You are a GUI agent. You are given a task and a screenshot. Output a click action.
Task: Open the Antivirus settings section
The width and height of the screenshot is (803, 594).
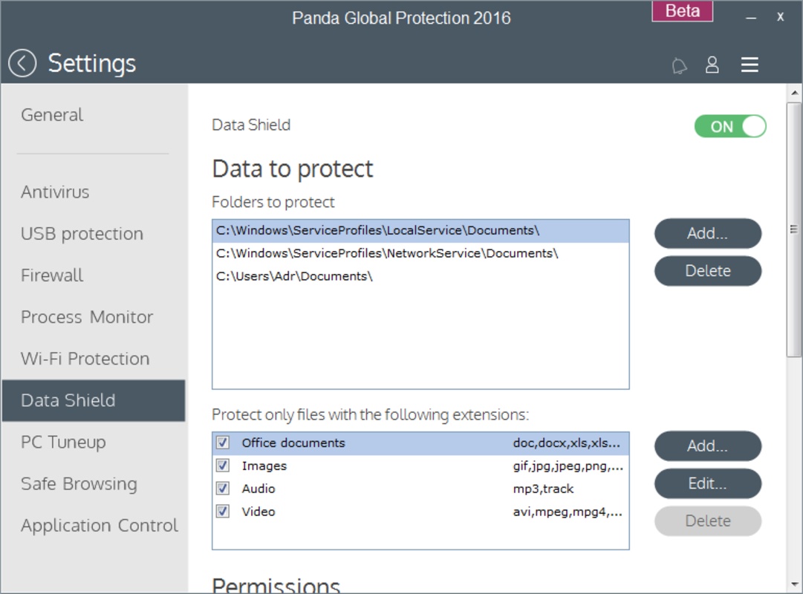tap(55, 192)
